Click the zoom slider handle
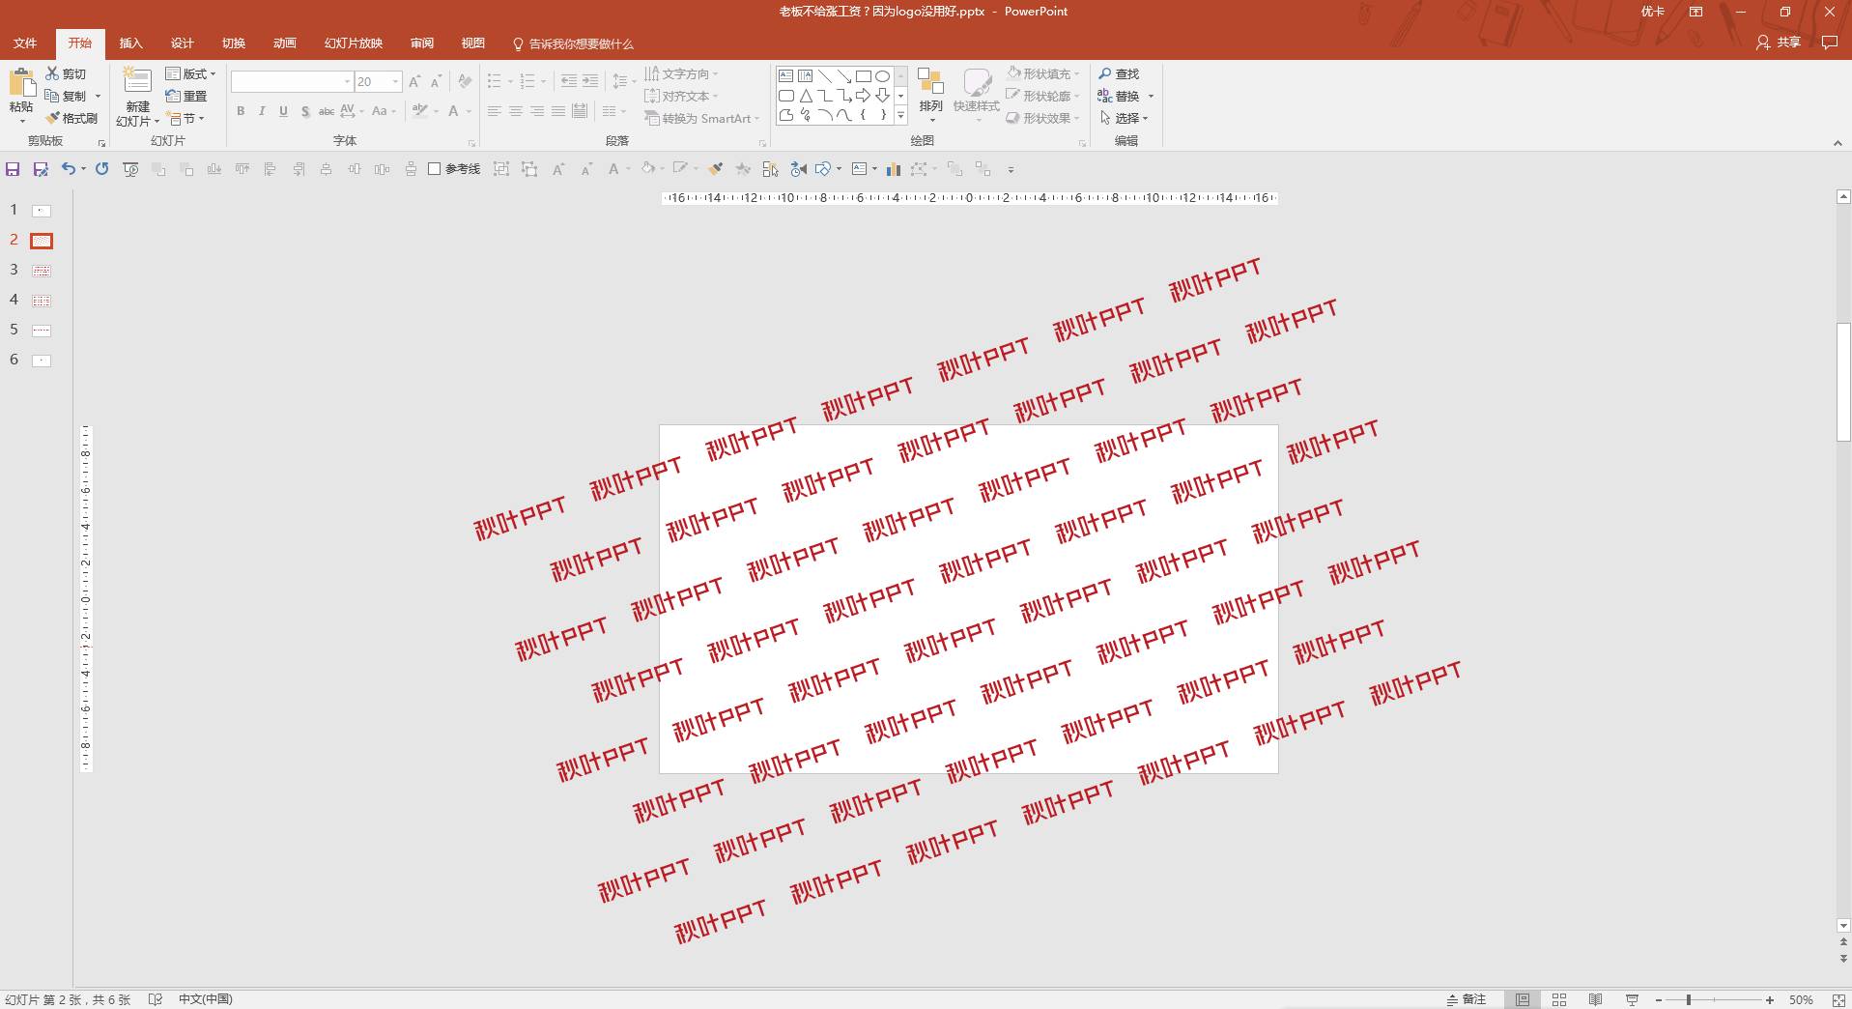 (1689, 999)
